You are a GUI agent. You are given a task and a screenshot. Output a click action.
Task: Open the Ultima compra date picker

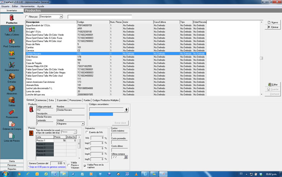click(x=126, y=157)
